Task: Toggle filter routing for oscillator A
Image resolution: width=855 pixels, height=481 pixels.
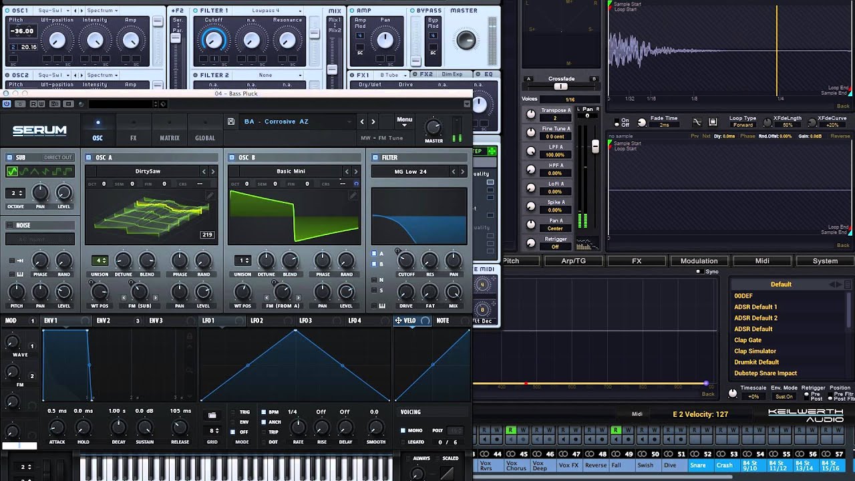Action: pyautogui.click(x=374, y=254)
